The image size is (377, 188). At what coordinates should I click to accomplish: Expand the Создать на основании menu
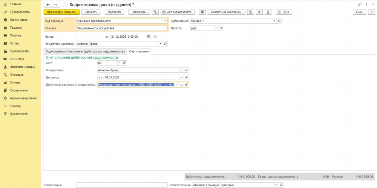click(x=226, y=12)
